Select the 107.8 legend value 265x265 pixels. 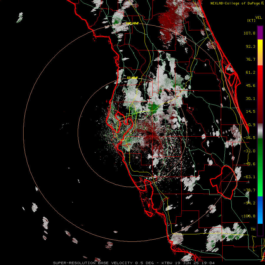coord(249,33)
